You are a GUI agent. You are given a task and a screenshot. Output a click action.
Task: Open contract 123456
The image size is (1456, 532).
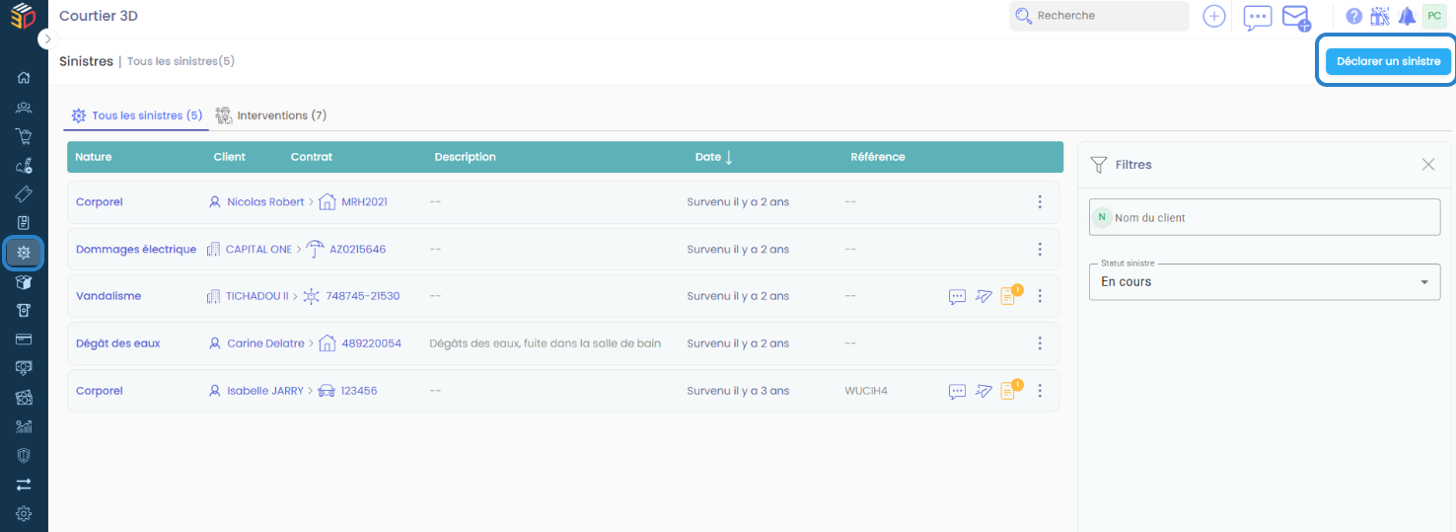(359, 391)
